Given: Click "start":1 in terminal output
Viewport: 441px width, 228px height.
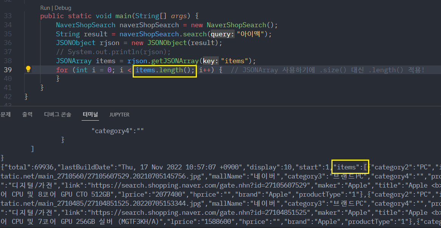Looking at the screenshot, I should pos(313,167).
